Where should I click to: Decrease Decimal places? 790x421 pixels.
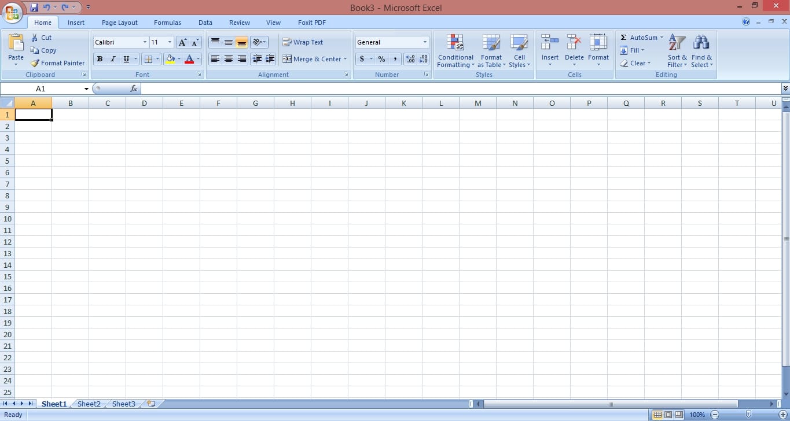[x=423, y=59]
